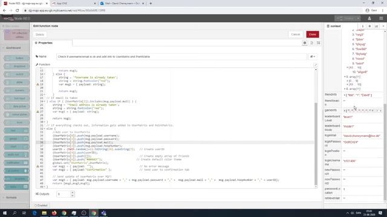Select the numeric node in palette
This screenshot has width=387, height=217.
coord(16,90)
